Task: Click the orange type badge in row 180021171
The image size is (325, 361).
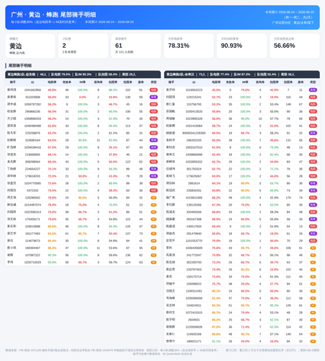Action: pos(313,342)
